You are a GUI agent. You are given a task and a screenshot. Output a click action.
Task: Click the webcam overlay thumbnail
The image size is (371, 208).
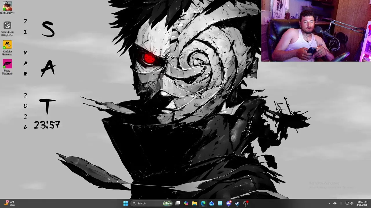coord(316,31)
